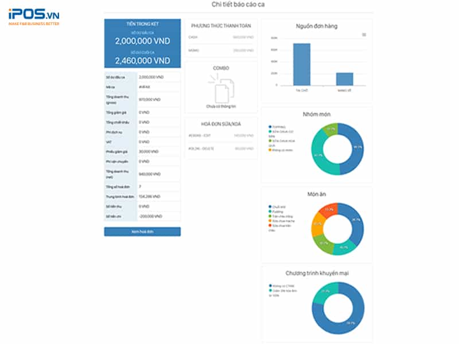Open the DELETE invoice entry
Image resolution: width=459 pixels, height=344 pixels.
pyautogui.click(x=221, y=149)
